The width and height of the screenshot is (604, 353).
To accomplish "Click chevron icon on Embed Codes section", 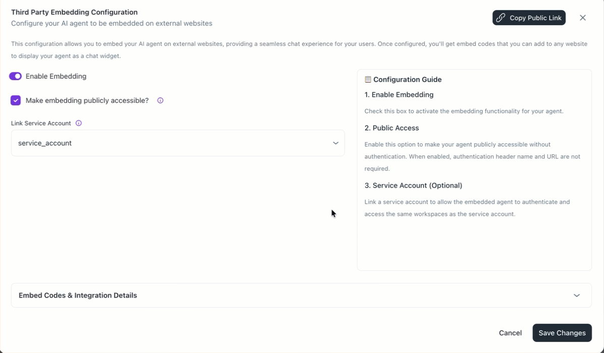I will 577,296.
